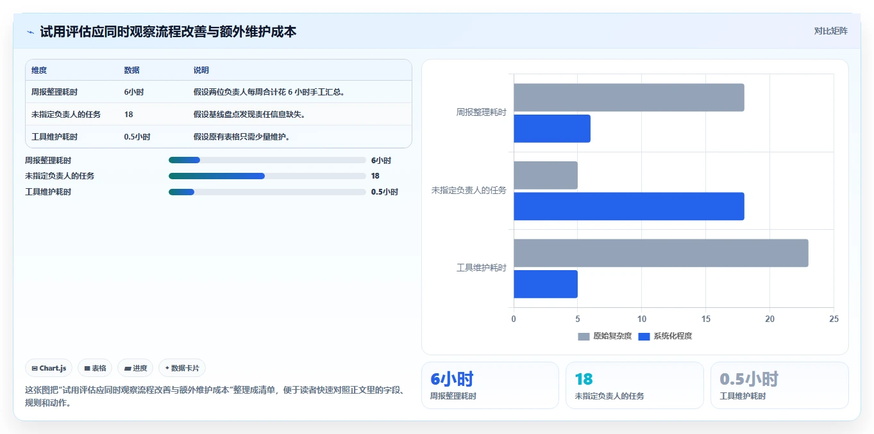Select the 表格 tag chip
The image size is (874, 434).
pos(95,368)
